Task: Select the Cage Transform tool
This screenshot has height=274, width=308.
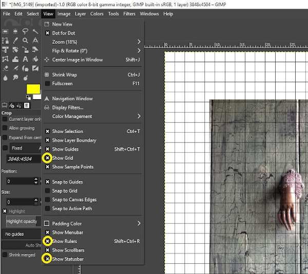Action: [x=5, y=59]
